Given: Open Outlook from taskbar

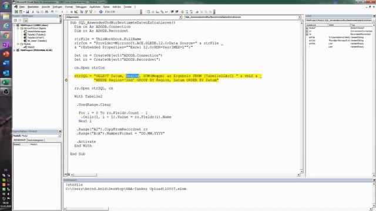Looking at the screenshot, I should click(x=6, y=73).
